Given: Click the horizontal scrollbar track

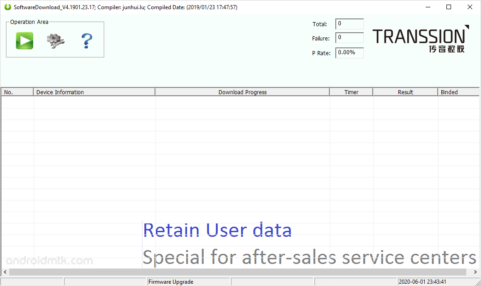Looking at the screenshot, I should (x=240, y=272).
